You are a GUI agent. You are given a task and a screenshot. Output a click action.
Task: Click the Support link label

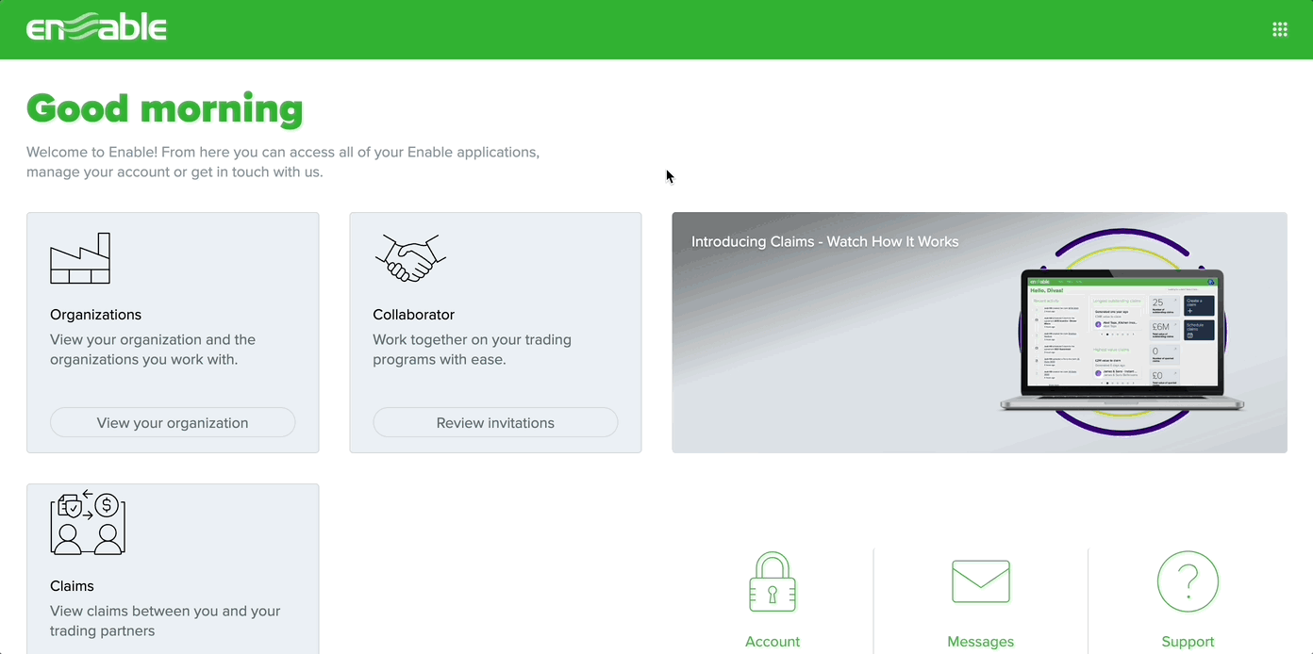[1188, 642]
